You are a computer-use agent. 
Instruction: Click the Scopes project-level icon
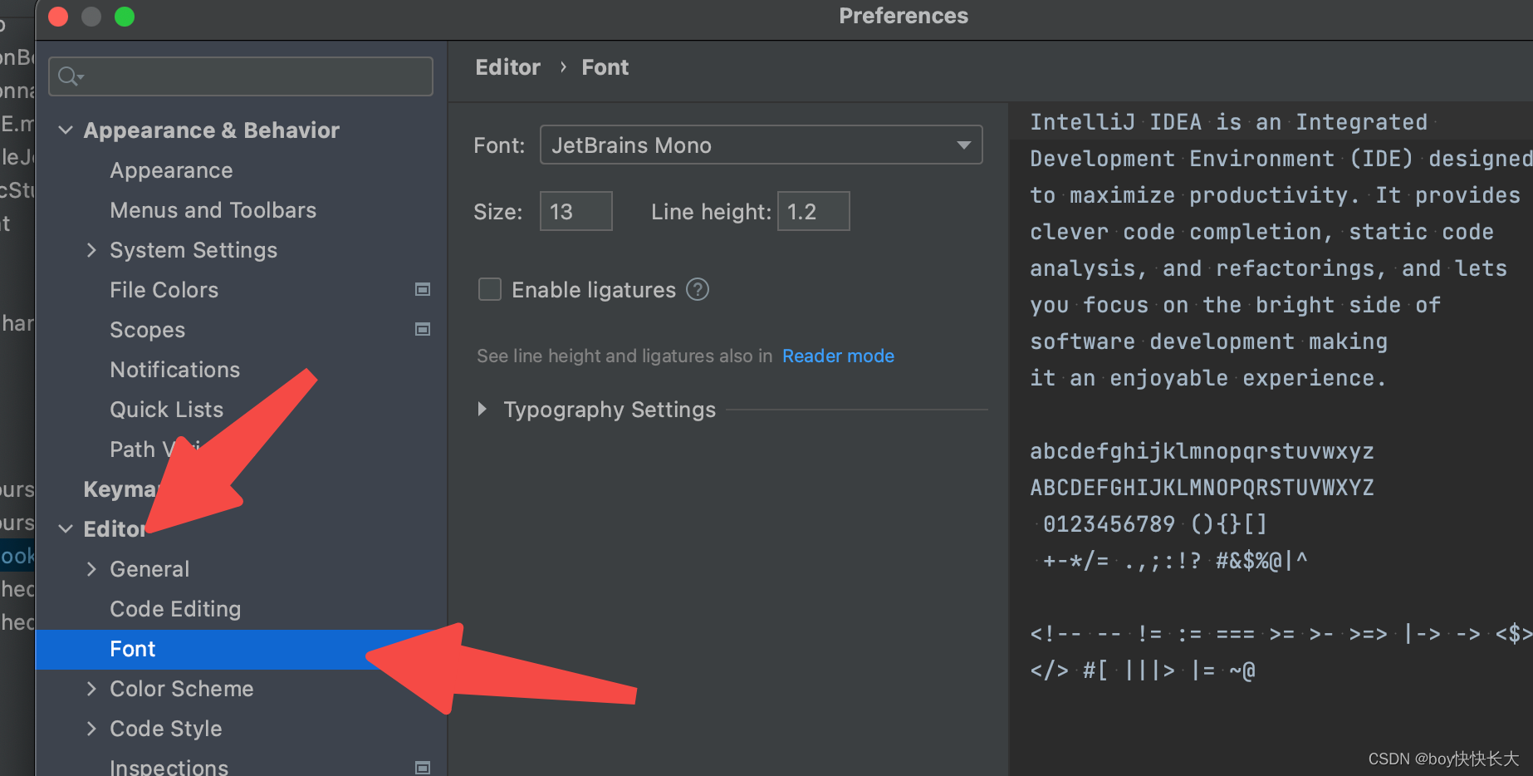[423, 330]
